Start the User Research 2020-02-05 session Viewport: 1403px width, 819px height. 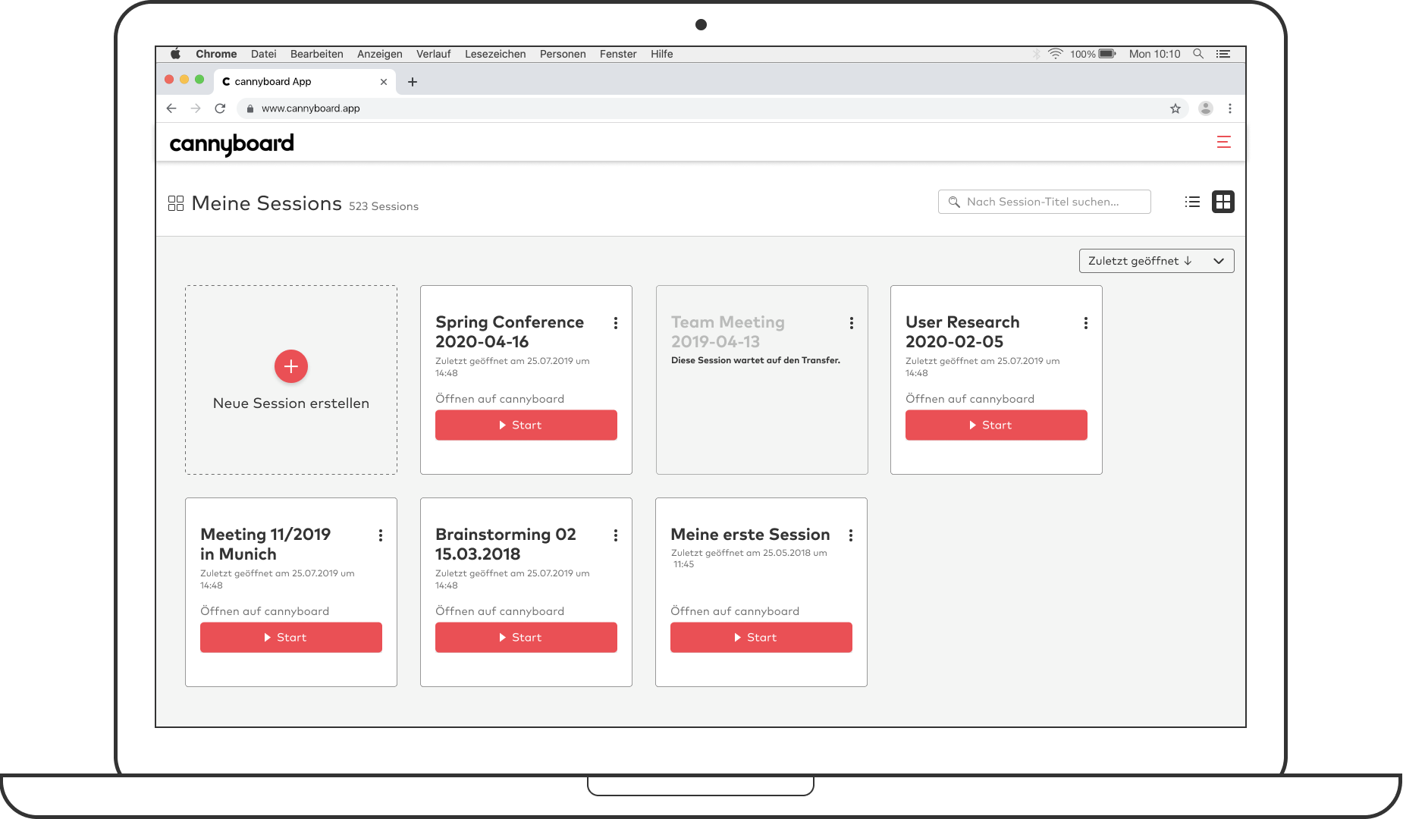[997, 425]
